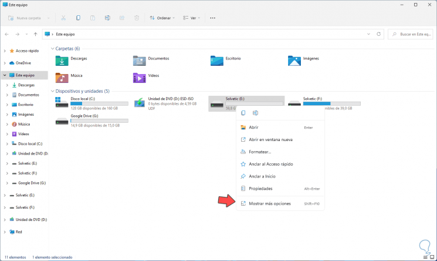
Task: Select Acceso rápido in sidebar
Action: click(x=27, y=51)
